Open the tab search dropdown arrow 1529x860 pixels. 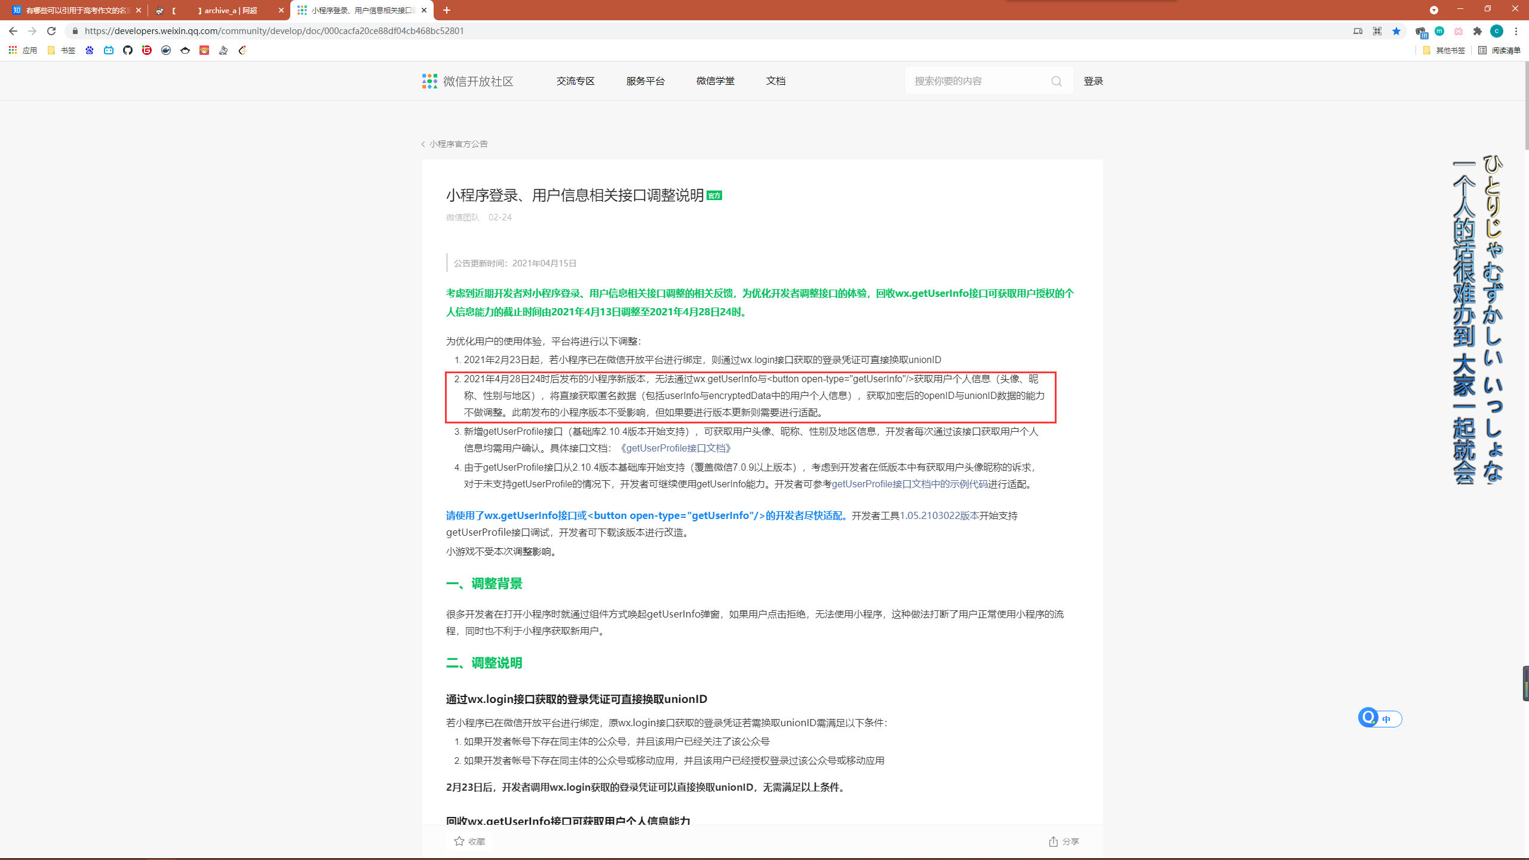click(x=1434, y=10)
